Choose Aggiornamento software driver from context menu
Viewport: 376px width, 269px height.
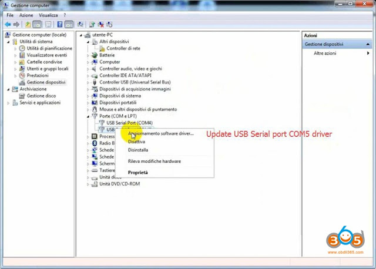pos(161,133)
